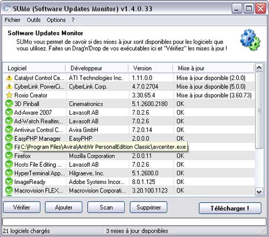Select the CyberLink PowerCi... row name
The height and width of the screenshot is (237, 269).
(39, 87)
